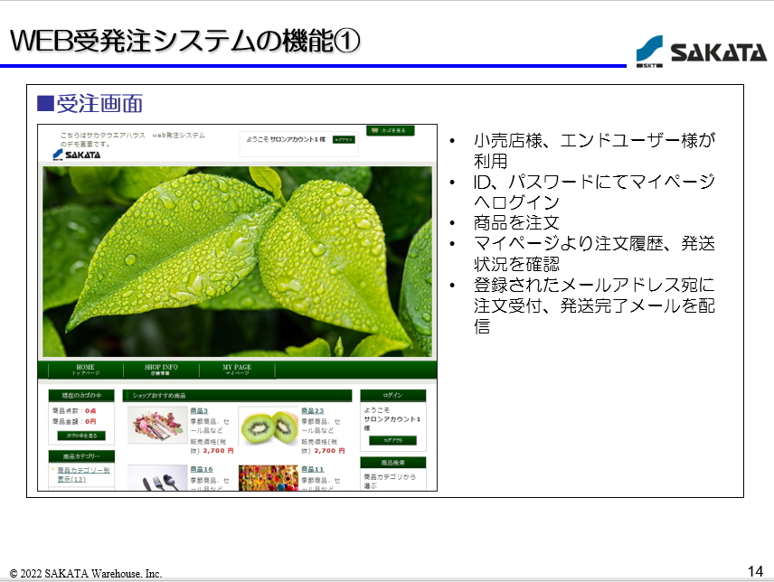This screenshot has width=774, height=582.
Task: Click the 商品3 product name link
Action: click(x=199, y=411)
